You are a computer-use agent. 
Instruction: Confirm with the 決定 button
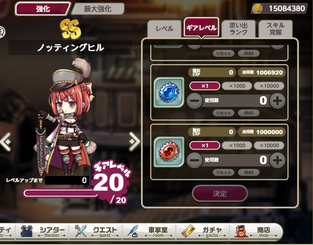coord(220,193)
